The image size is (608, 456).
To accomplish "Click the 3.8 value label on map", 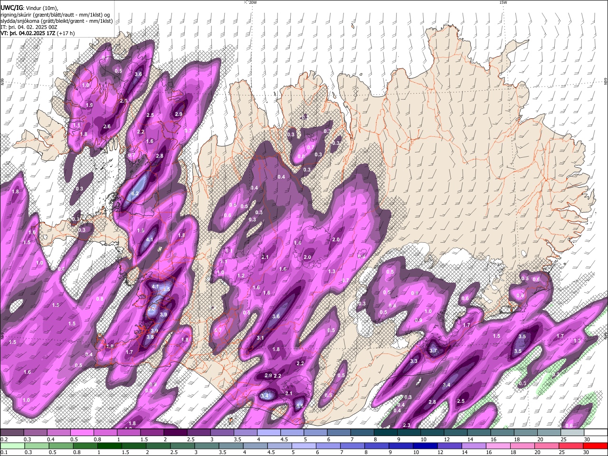I will [x=150, y=337].
